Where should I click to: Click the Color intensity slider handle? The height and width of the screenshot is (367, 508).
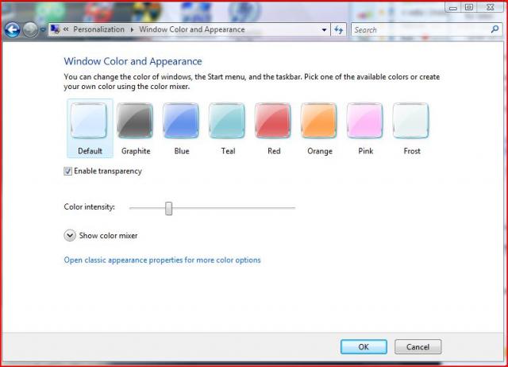click(168, 208)
